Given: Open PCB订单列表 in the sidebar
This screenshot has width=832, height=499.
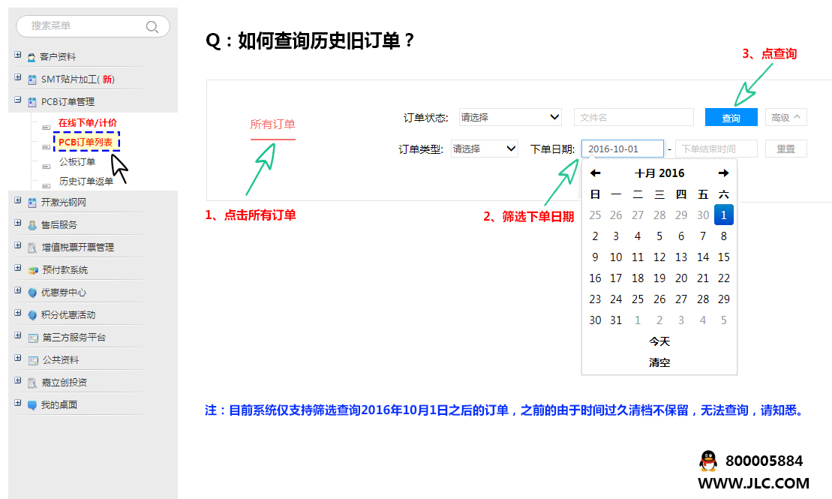Looking at the screenshot, I should click(86, 142).
